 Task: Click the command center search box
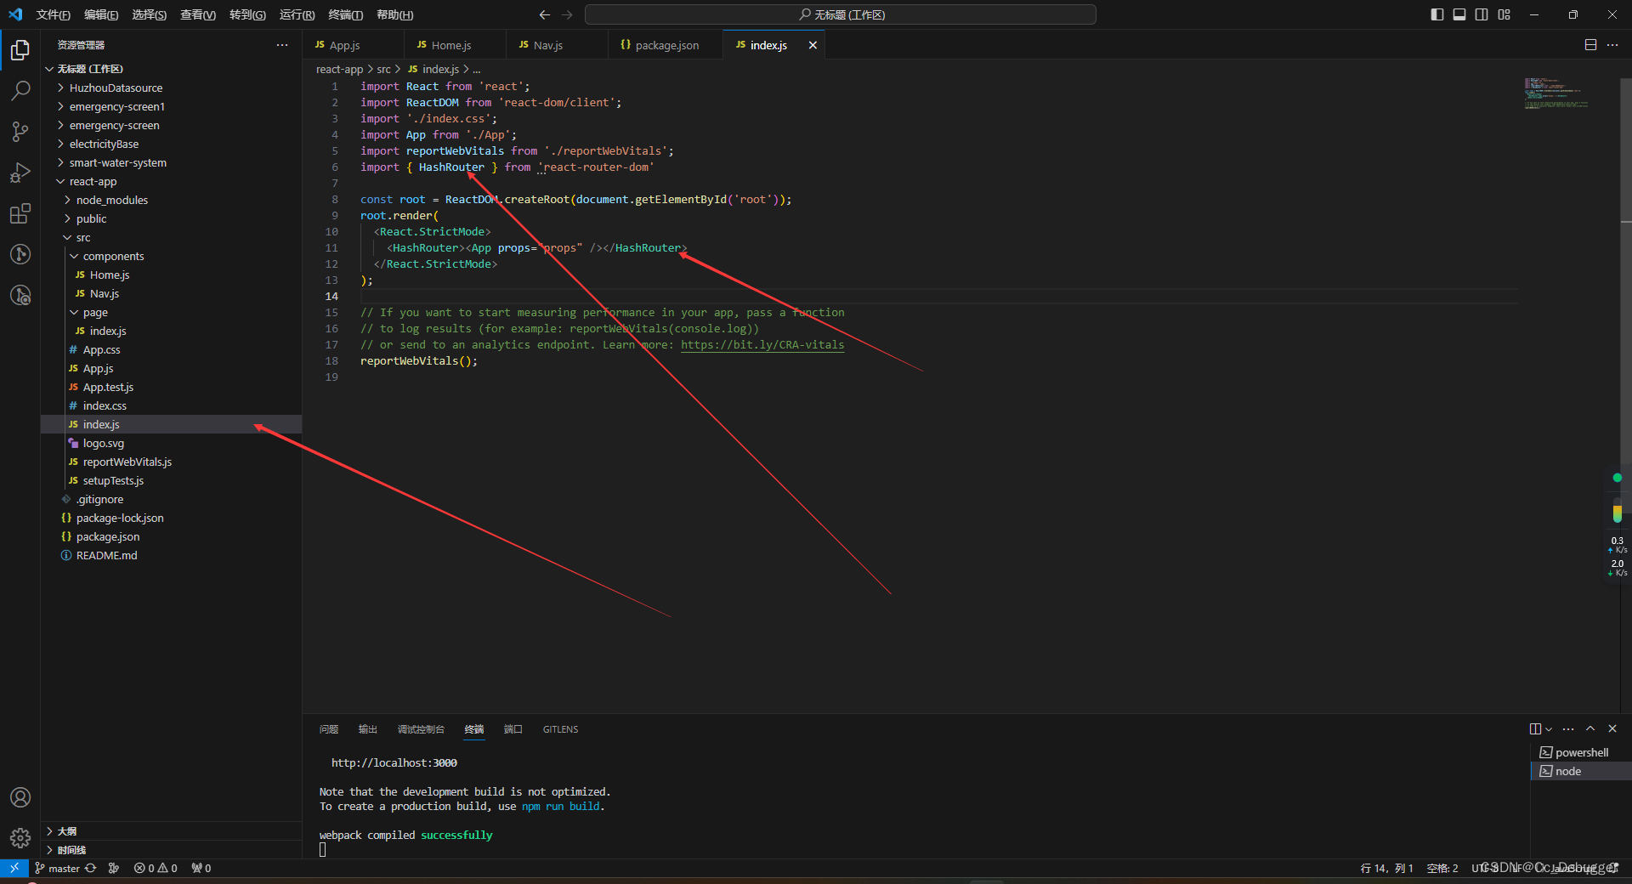click(840, 14)
